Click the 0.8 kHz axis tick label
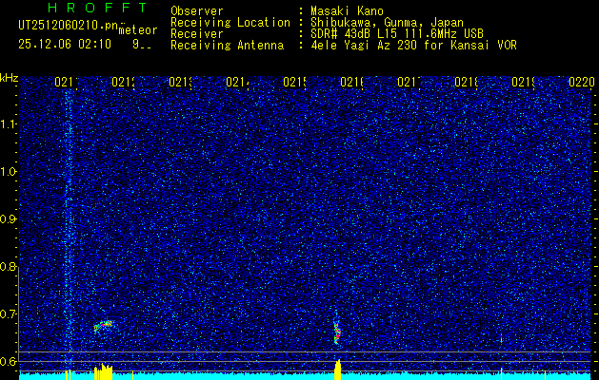Image resolution: width=599 pixels, height=380 pixels. pyautogui.click(x=9, y=266)
